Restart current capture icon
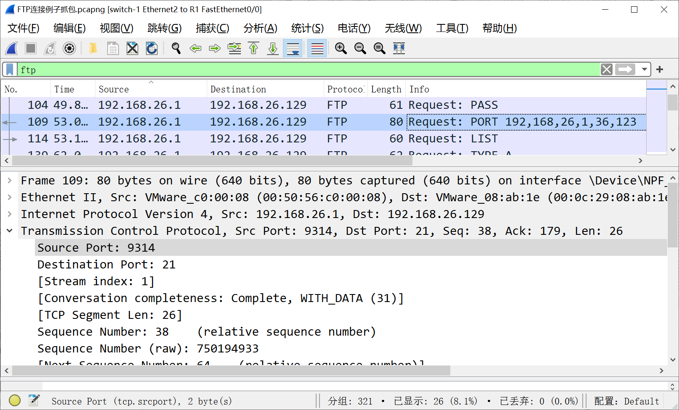The height and width of the screenshot is (410, 679). (x=50, y=48)
